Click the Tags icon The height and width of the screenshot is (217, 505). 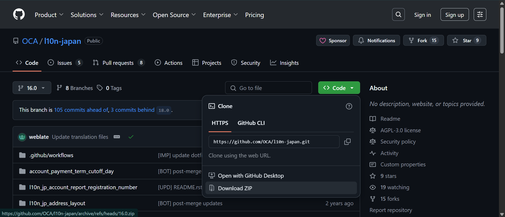tap(100, 88)
